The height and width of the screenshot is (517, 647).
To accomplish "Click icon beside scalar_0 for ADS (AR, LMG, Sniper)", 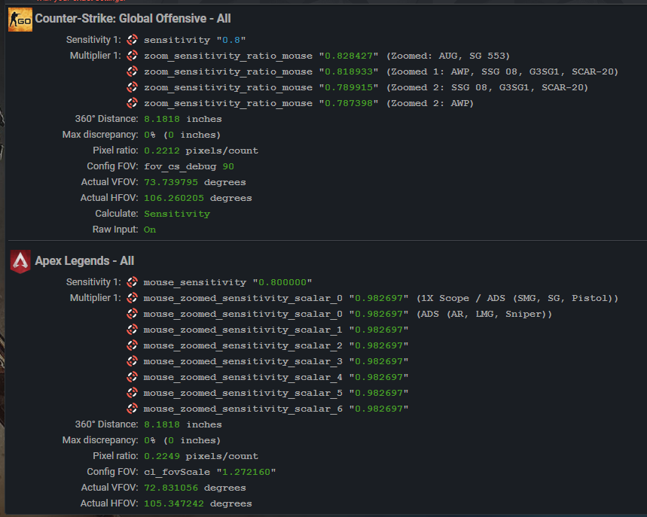I will tap(132, 314).
